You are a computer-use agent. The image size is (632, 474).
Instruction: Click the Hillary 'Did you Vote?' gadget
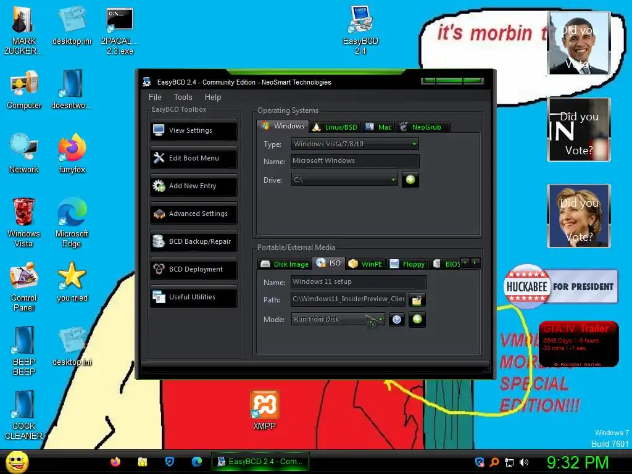pyautogui.click(x=579, y=216)
